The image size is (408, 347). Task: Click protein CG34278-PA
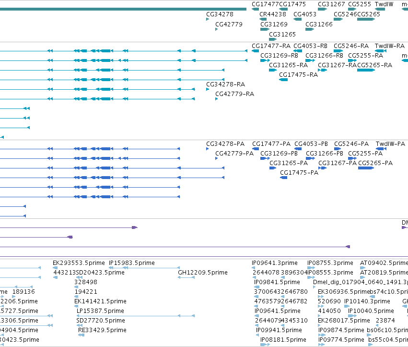(x=225, y=144)
